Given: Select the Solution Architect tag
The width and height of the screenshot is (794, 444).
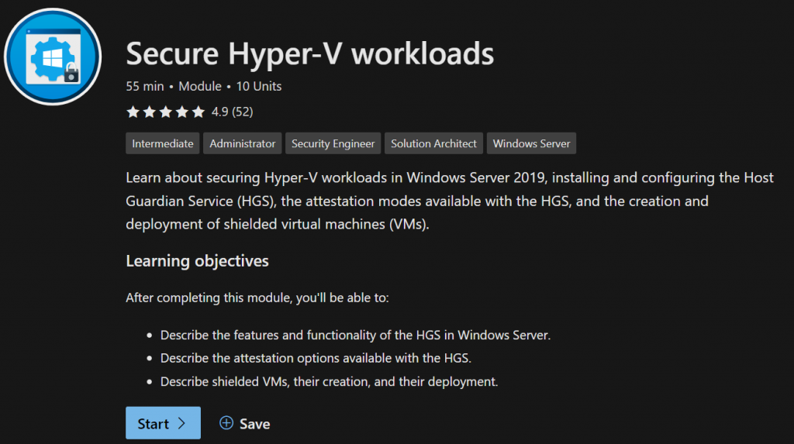Looking at the screenshot, I should [x=433, y=143].
